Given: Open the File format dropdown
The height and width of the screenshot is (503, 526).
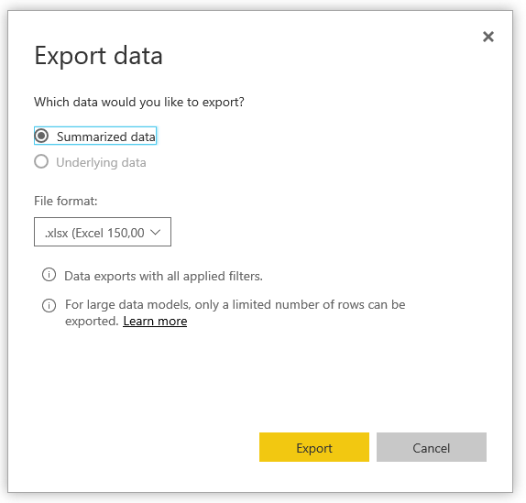Looking at the screenshot, I should point(103,232).
